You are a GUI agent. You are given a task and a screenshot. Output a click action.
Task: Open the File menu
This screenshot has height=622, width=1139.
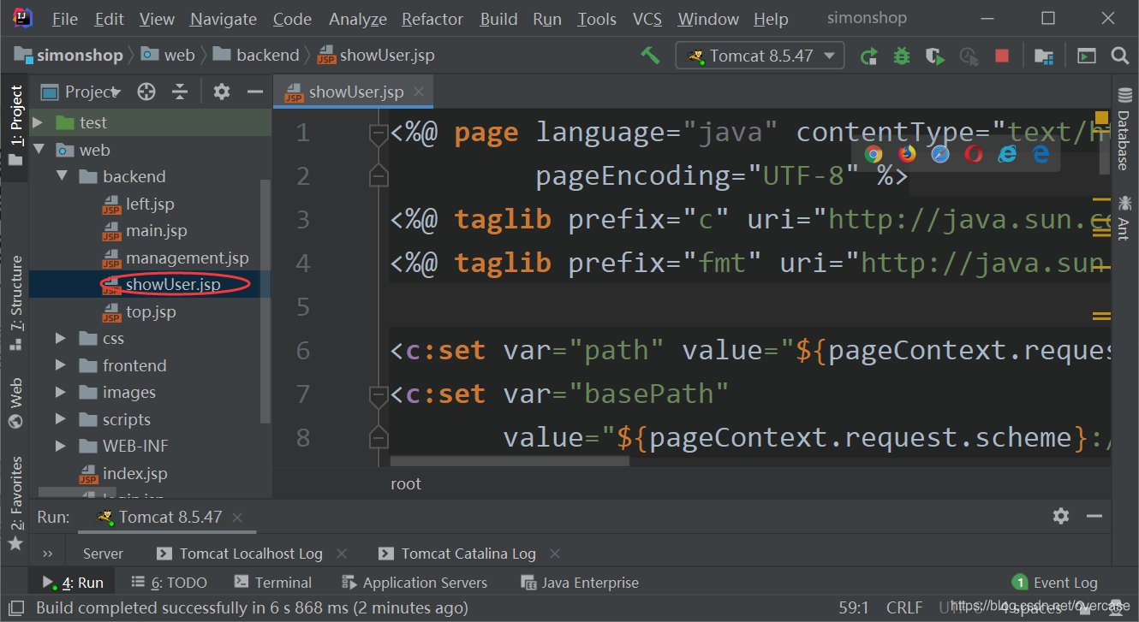click(64, 19)
